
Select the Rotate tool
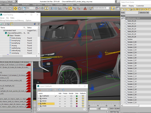[x=20, y=8]
